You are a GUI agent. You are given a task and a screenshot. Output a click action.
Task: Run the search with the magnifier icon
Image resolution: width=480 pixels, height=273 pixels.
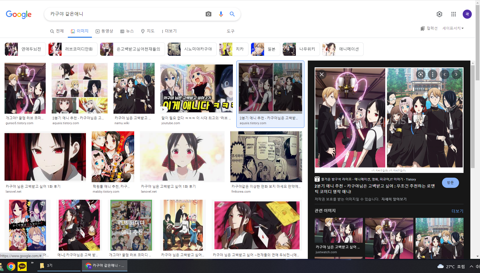232,14
